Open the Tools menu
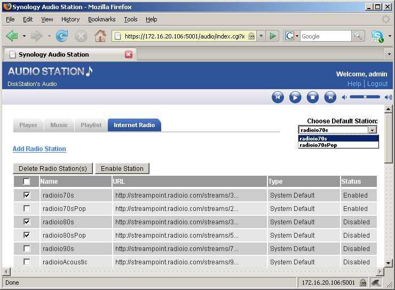 point(130,19)
